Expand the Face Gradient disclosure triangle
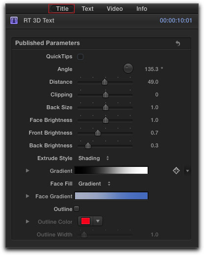 pos(27,196)
